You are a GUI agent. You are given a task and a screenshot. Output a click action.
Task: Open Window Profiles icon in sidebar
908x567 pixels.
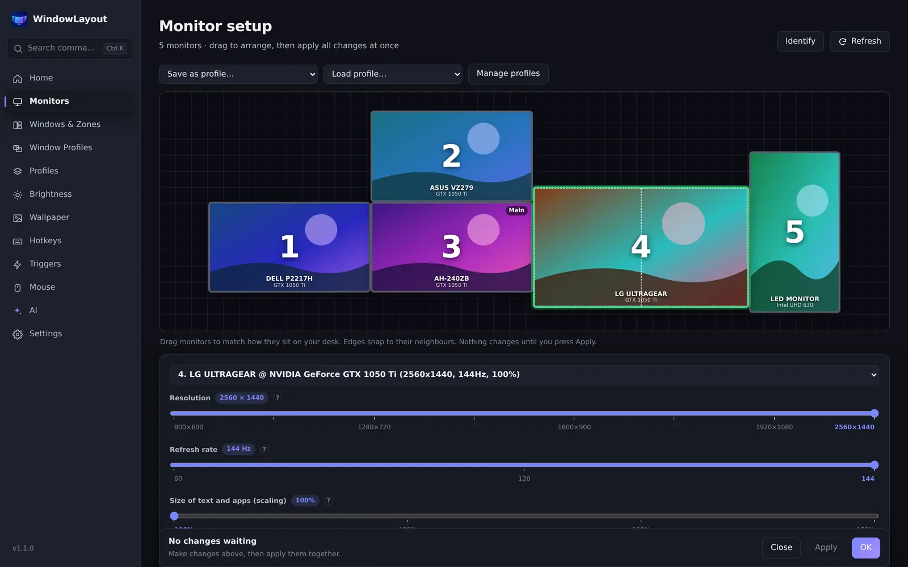[18, 148]
